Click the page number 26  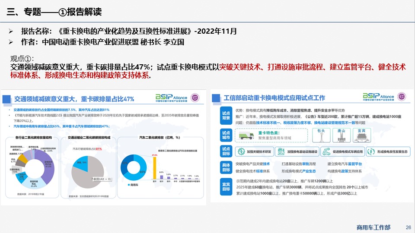[x=409, y=227]
